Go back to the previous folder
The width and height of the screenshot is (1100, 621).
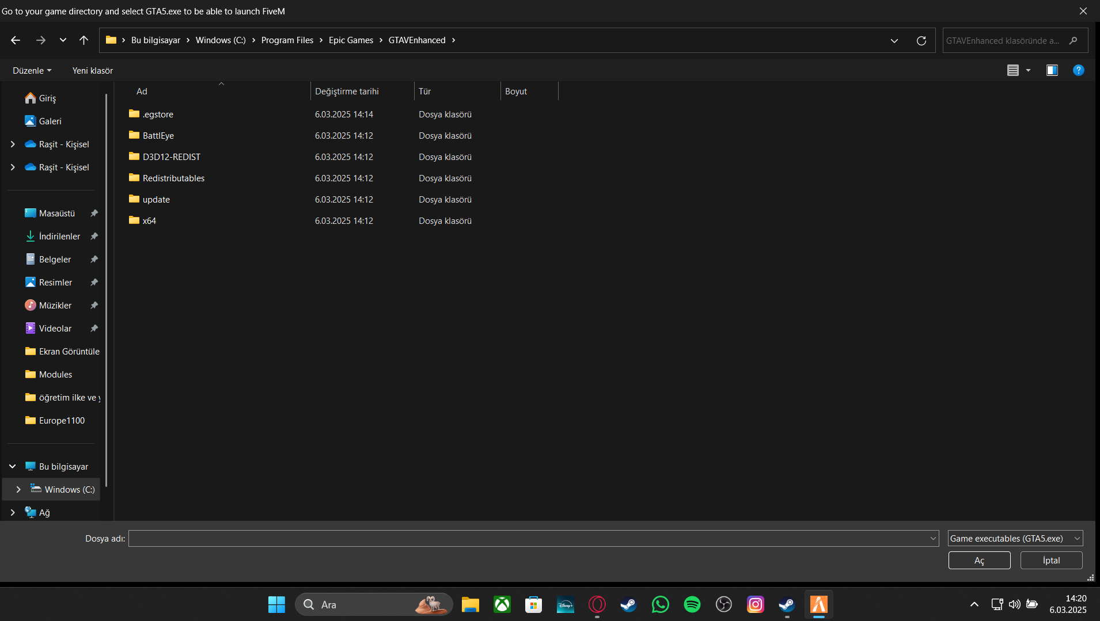tap(16, 40)
